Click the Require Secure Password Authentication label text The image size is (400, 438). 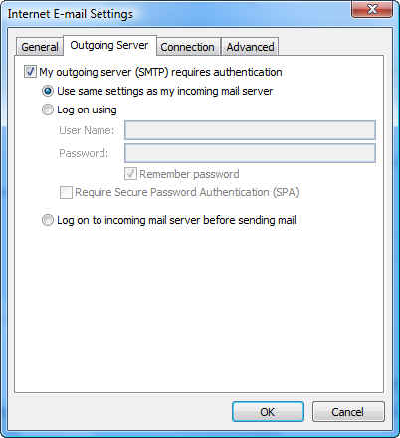click(187, 192)
